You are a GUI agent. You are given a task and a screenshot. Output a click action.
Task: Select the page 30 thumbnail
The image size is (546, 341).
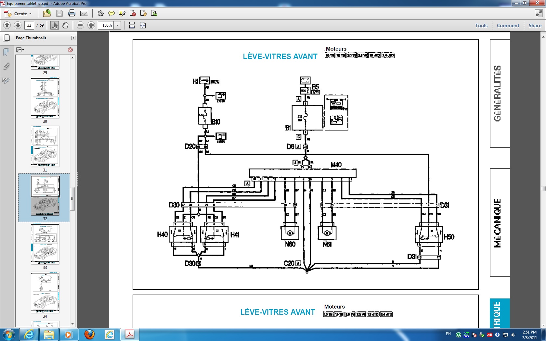(x=45, y=98)
